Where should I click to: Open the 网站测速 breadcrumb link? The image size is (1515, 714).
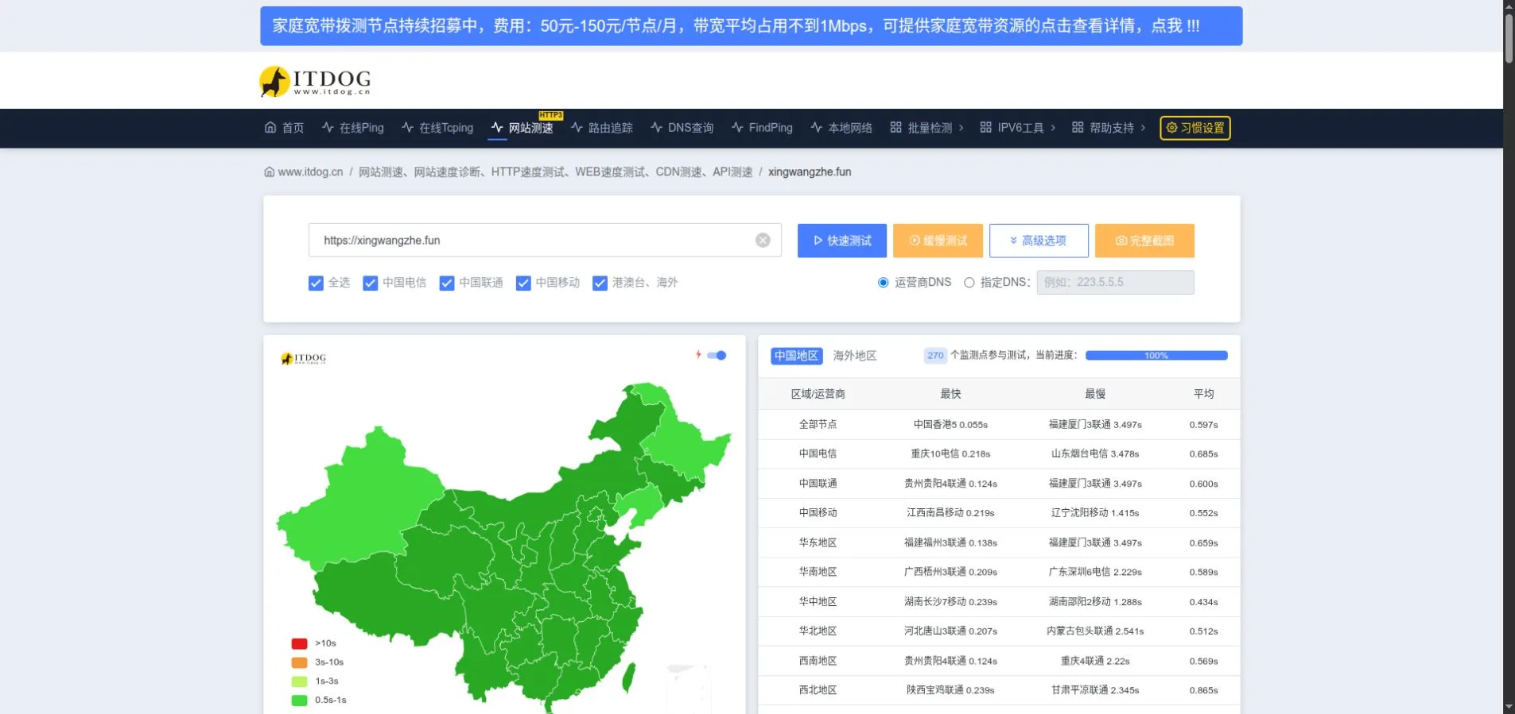(555, 172)
